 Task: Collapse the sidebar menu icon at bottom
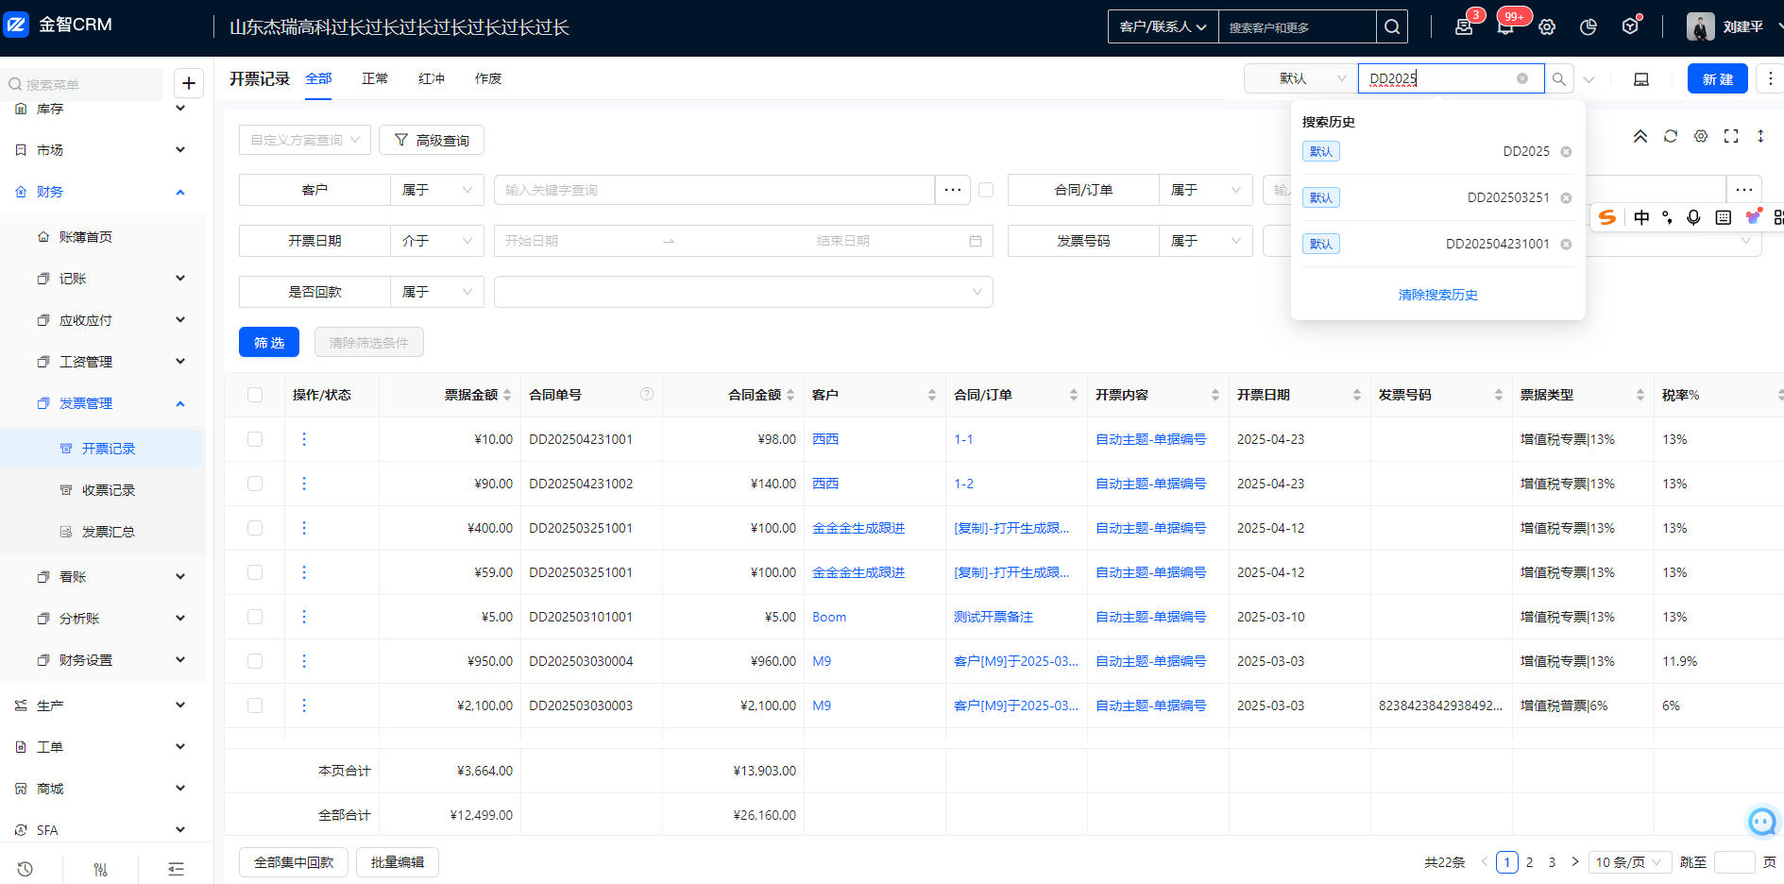176,869
